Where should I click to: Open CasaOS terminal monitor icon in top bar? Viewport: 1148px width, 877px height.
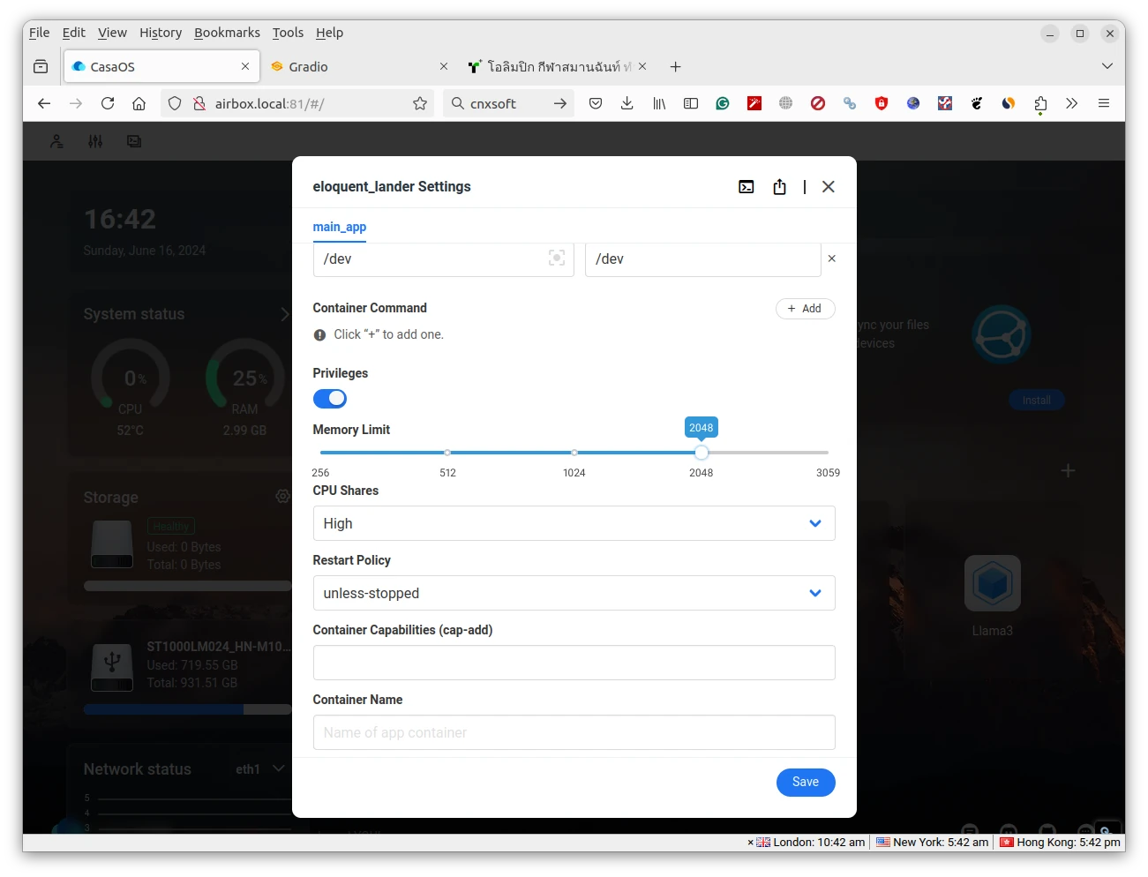tap(134, 141)
